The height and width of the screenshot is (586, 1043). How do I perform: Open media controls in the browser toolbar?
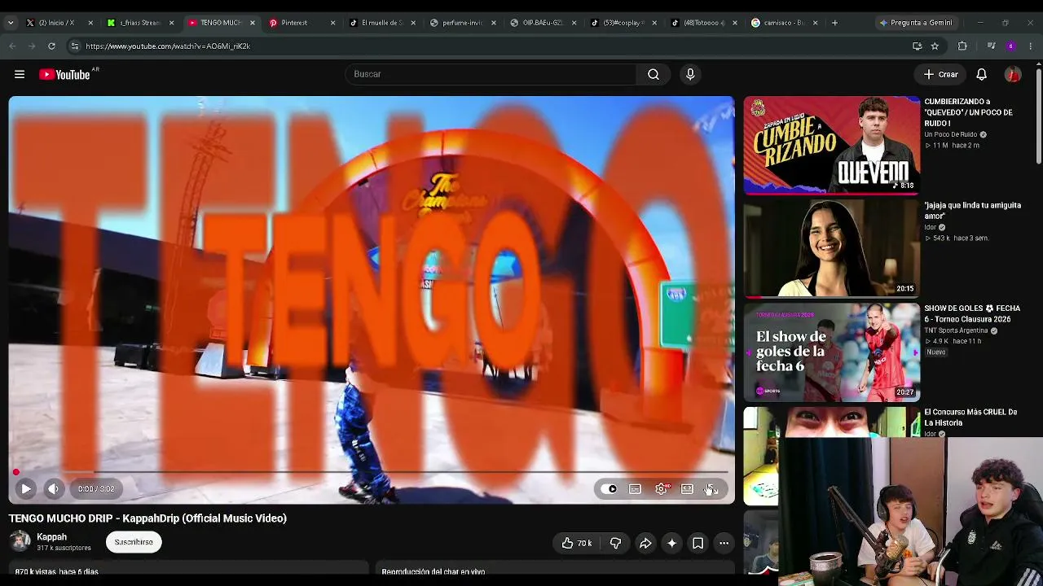pos(991,46)
